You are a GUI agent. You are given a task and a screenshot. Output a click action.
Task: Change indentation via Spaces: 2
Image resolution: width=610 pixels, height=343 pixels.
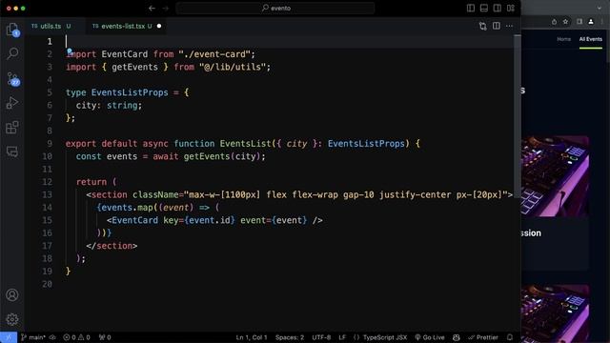point(290,337)
